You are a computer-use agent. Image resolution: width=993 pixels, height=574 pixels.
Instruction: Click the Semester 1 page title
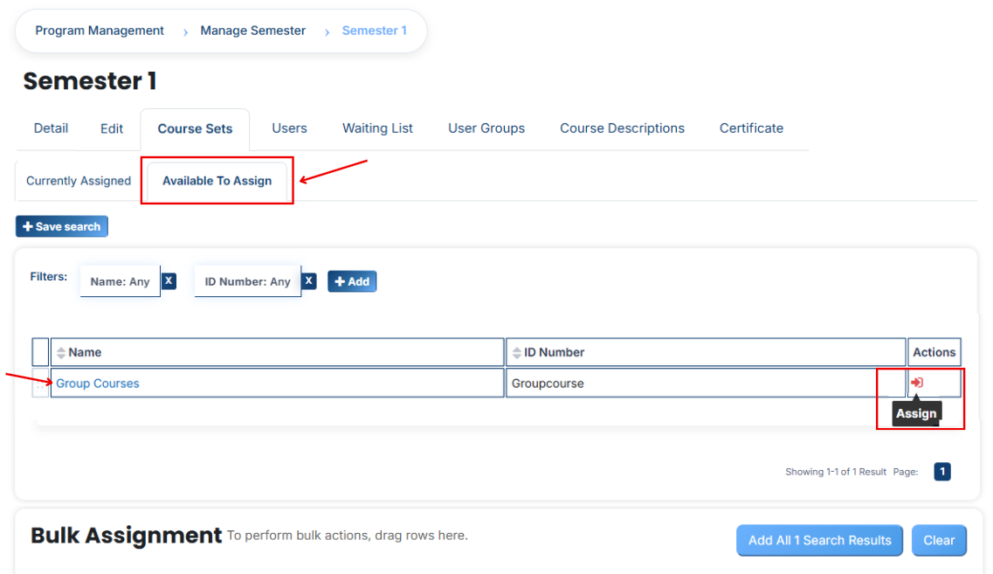point(90,81)
